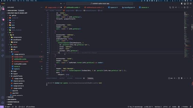Viewport: 193px width, 108px height.
Task: Open terminal panel more actions ellipsis
Action: [x=185, y=78]
